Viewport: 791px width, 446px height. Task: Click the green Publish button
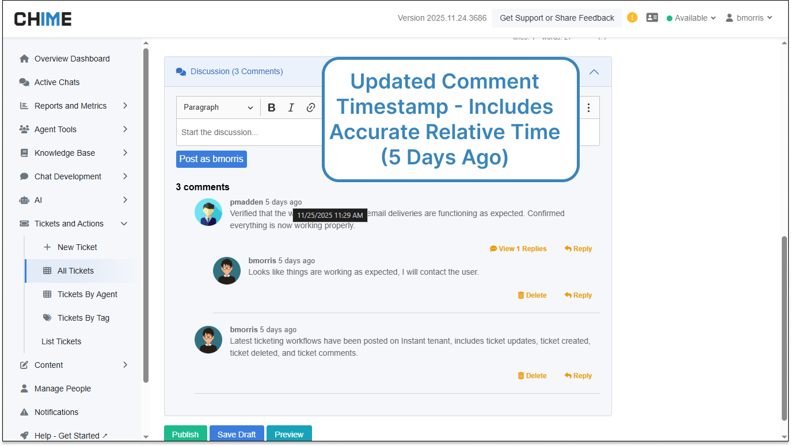[x=185, y=434]
